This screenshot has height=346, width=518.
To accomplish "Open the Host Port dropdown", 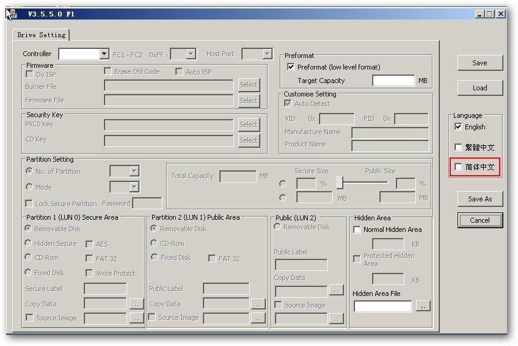I will 267,54.
